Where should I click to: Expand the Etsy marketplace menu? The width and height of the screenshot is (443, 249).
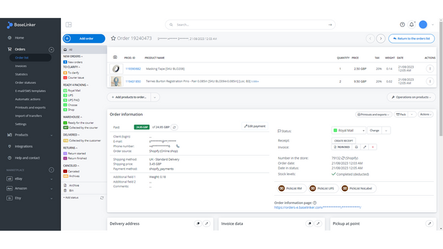tap(51, 199)
